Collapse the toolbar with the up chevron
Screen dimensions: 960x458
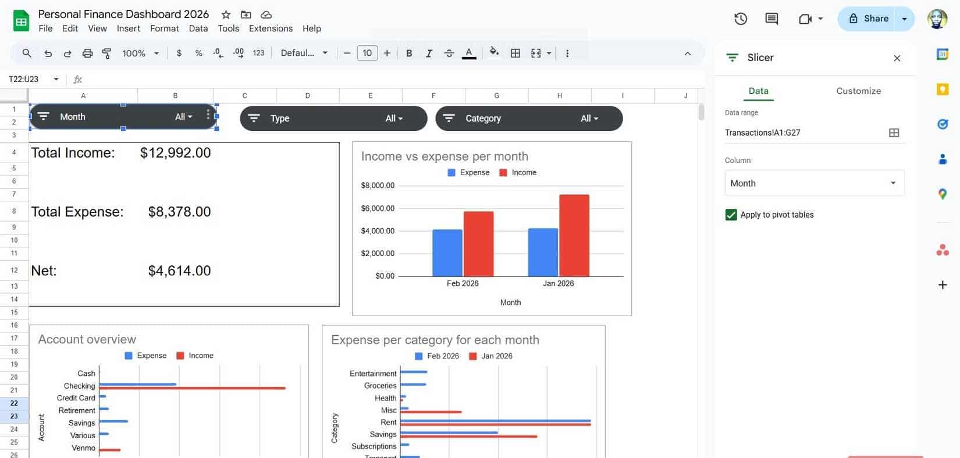point(688,53)
